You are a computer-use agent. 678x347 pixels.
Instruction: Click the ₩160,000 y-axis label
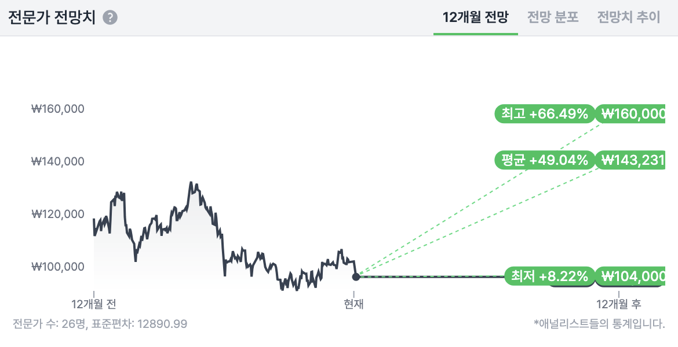(x=58, y=109)
